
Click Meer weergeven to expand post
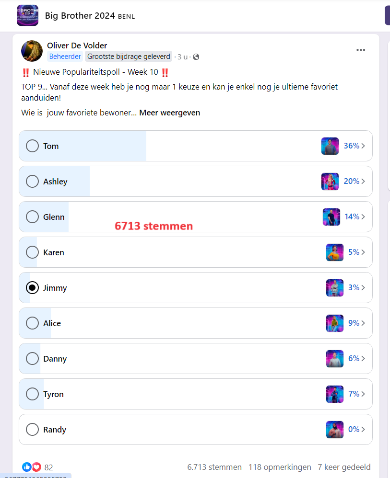click(169, 113)
